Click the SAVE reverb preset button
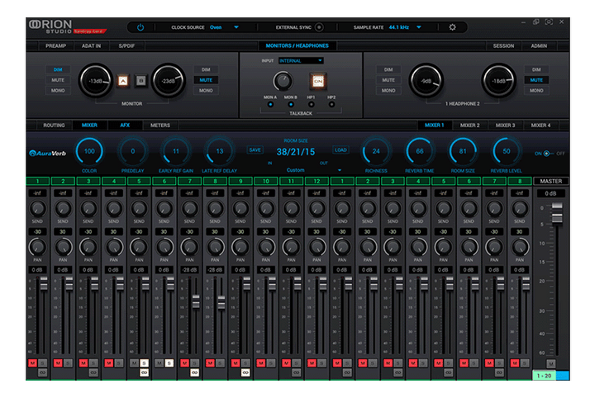 click(x=255, y=150)
